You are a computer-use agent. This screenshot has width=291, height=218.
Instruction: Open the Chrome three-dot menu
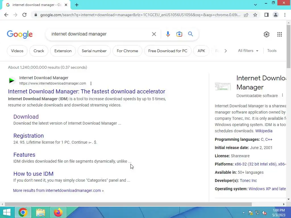pyautogui.click(x=285, y=15)
